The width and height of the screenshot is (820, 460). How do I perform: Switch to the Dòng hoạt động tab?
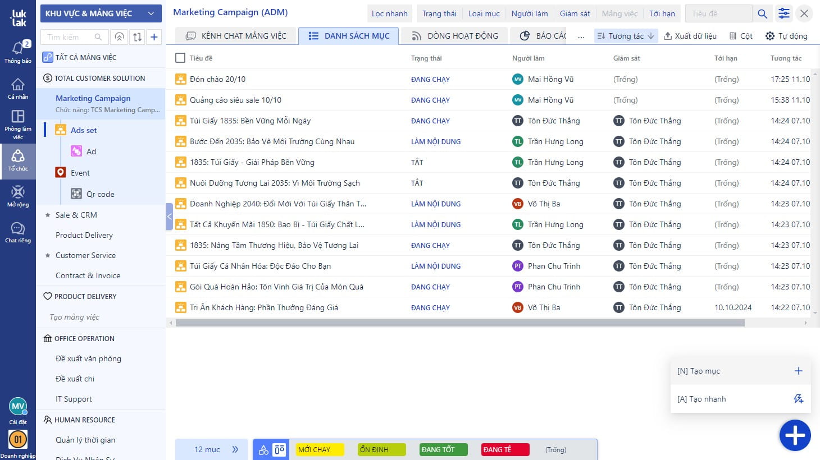455,36
